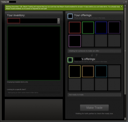Click the down arrow on the vertical scrollbar
This screenshot has height=122, width=128.
coord(125,119)
